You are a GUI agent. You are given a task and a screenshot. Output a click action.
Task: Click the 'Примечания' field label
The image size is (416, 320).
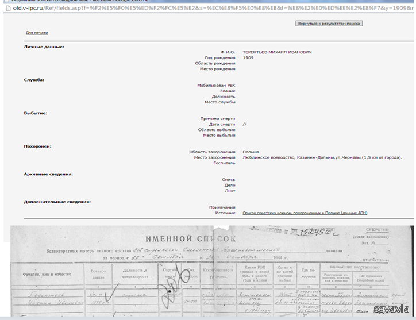(x=222, y=207)
